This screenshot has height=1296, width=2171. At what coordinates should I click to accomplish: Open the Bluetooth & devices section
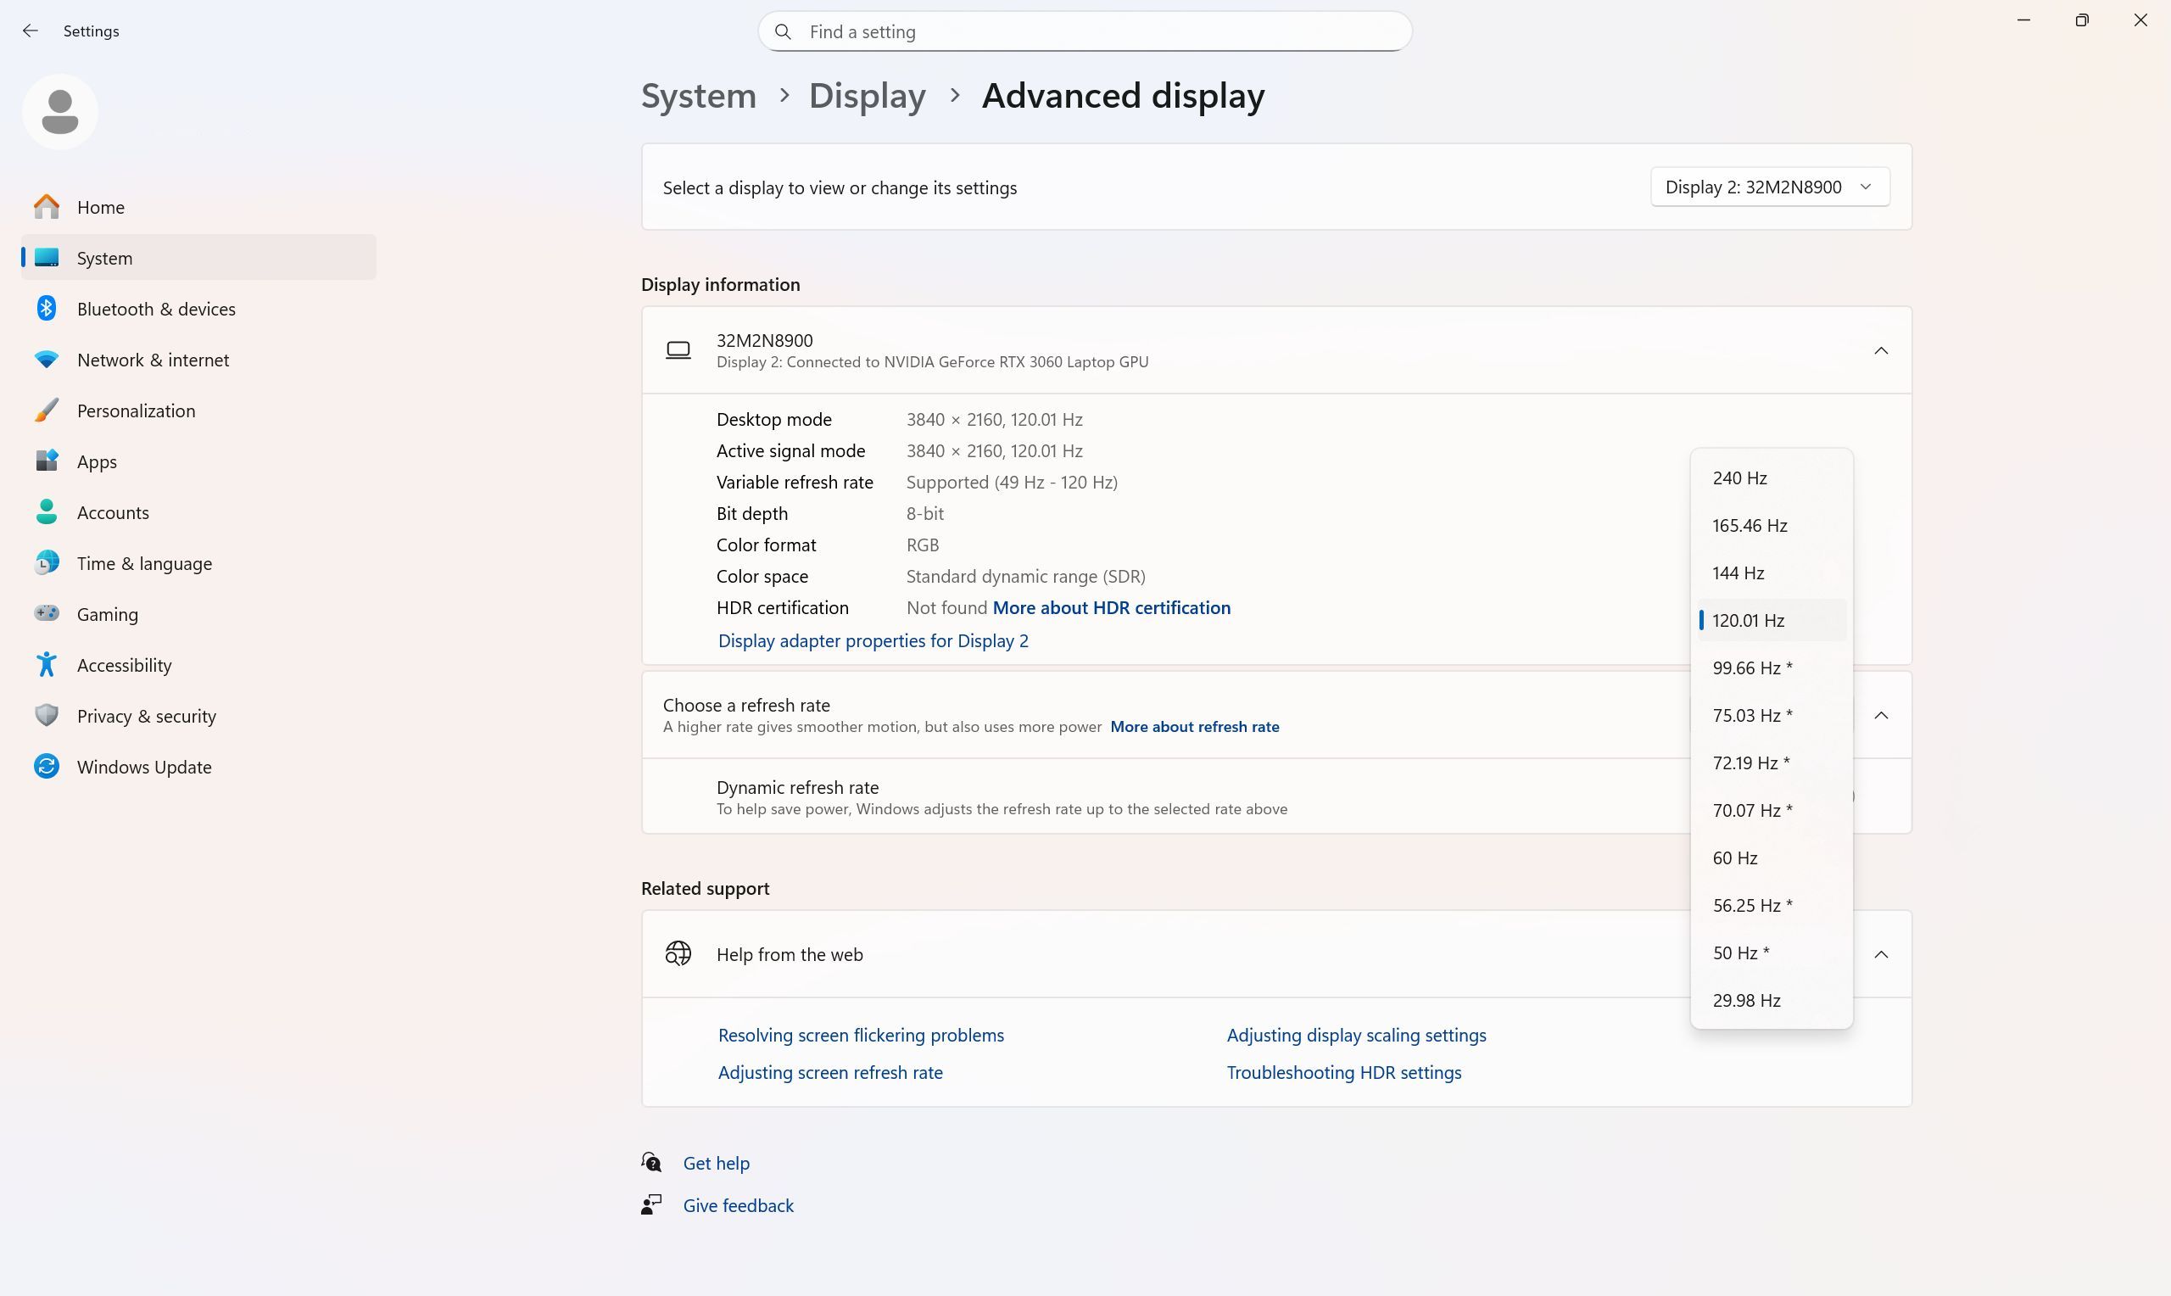[x=155, y=309]
